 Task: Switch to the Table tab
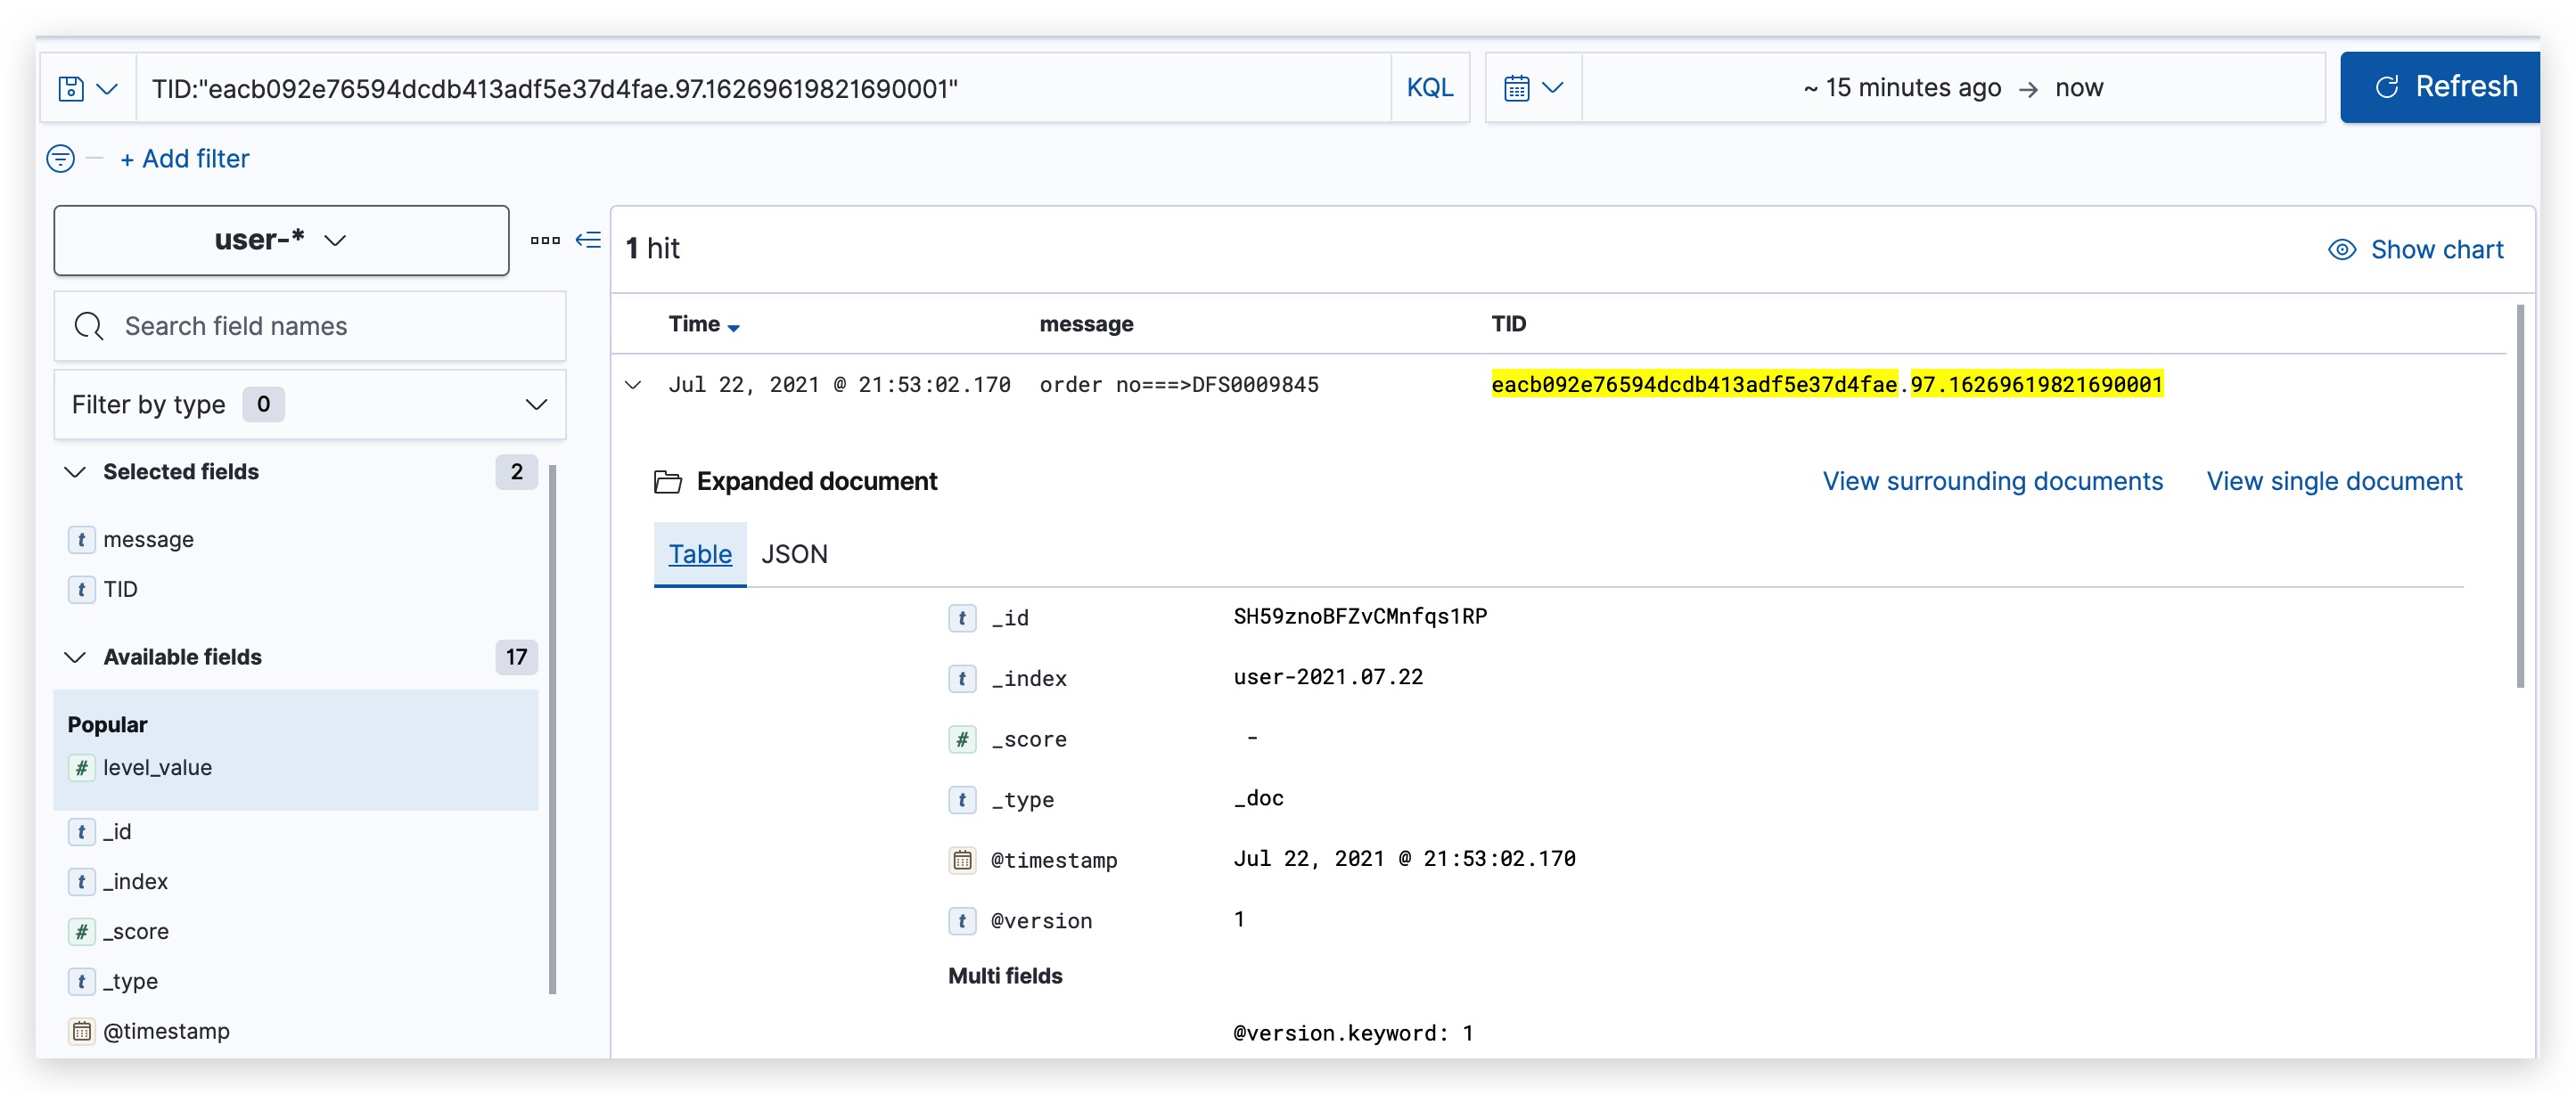coord(700,554)
